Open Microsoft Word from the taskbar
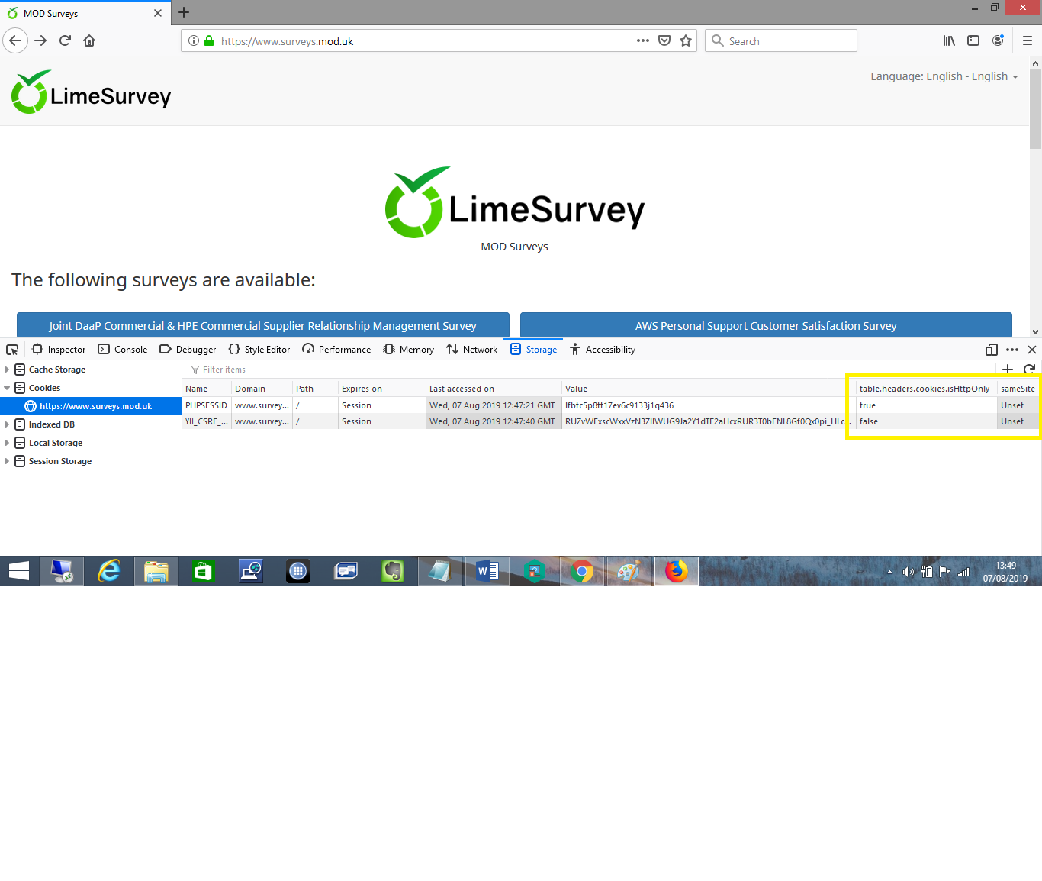The width and height of the screenshot is (1042, 881). 487,571
